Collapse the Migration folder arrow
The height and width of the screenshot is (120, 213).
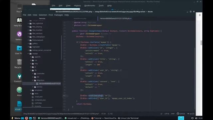click(33, 80)
